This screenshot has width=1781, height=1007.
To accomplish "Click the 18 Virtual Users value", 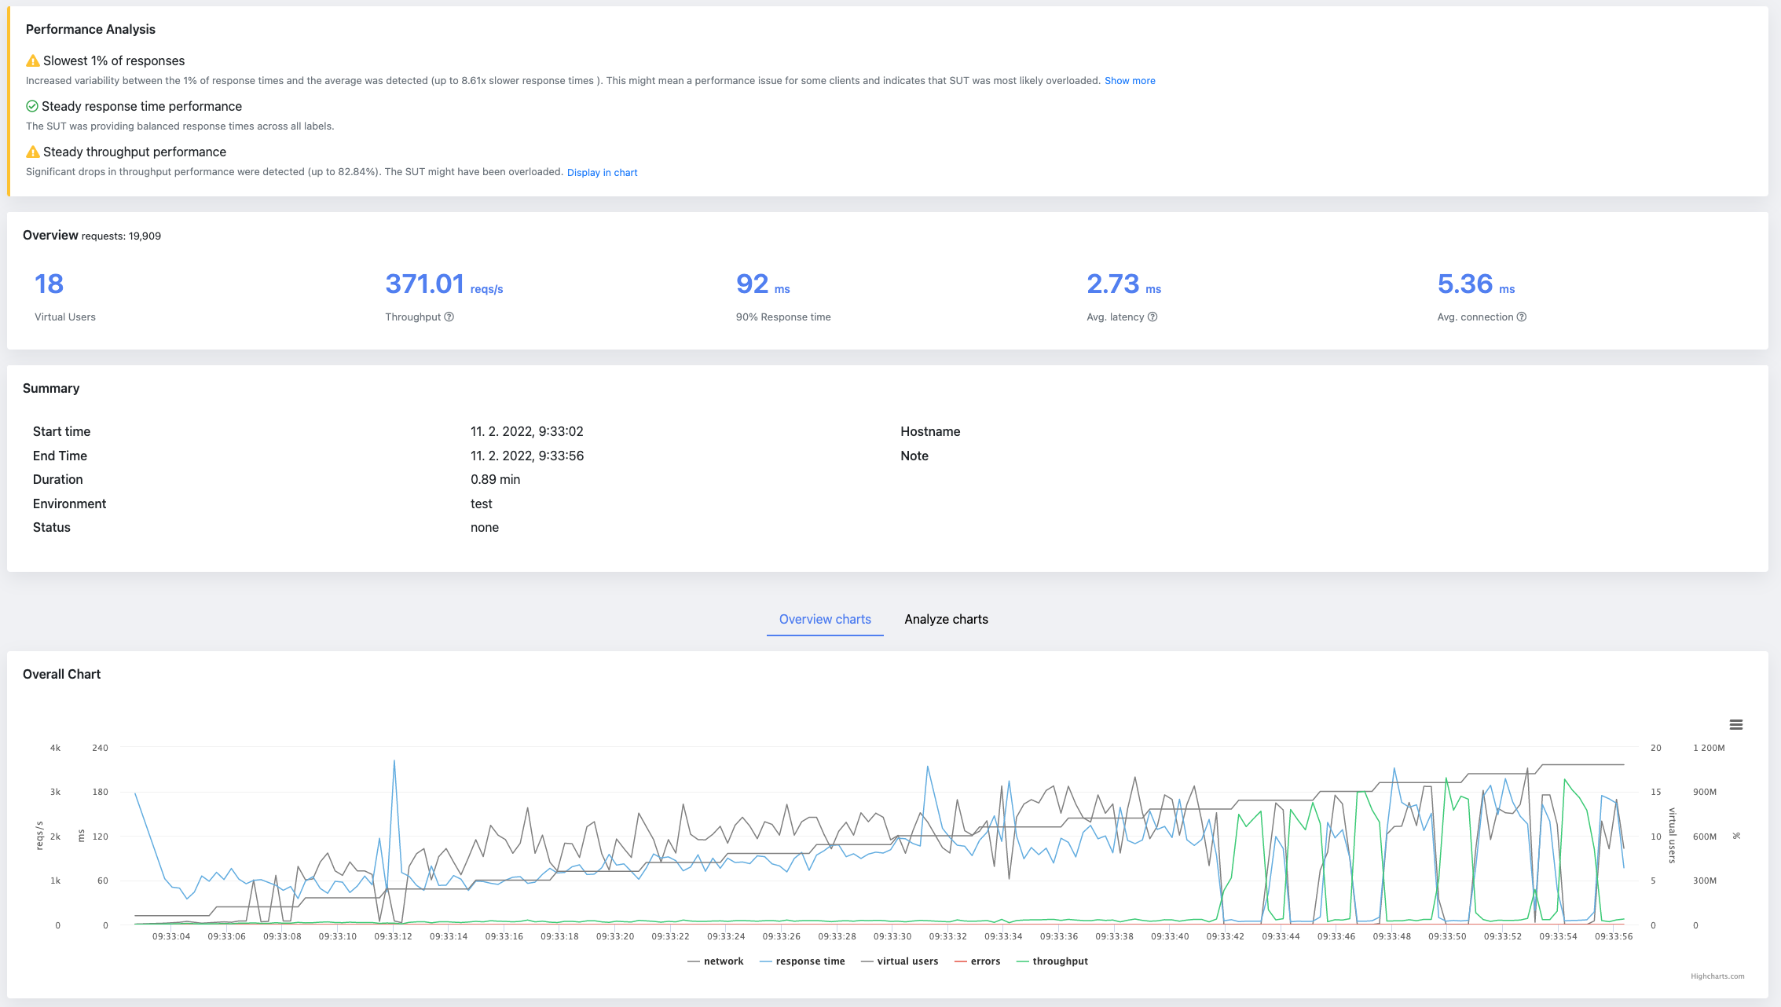I will (x=49, y=284).
